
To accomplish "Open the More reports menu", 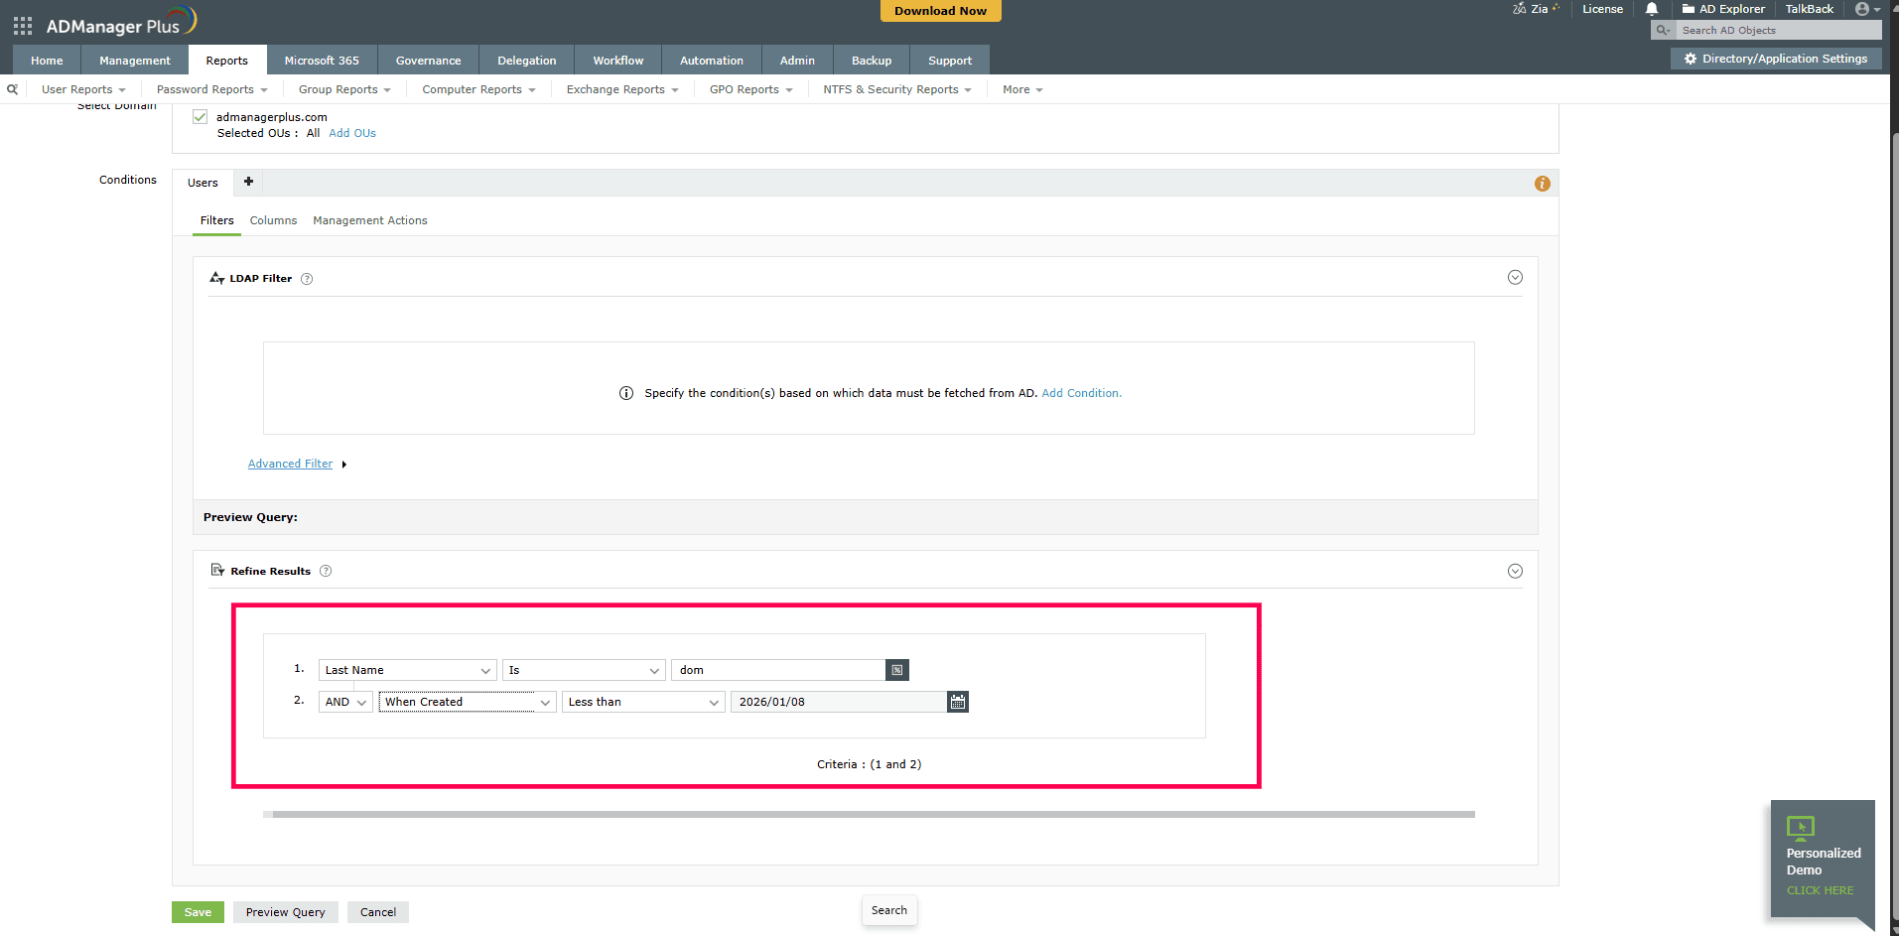I will (x=1022, y=89).
